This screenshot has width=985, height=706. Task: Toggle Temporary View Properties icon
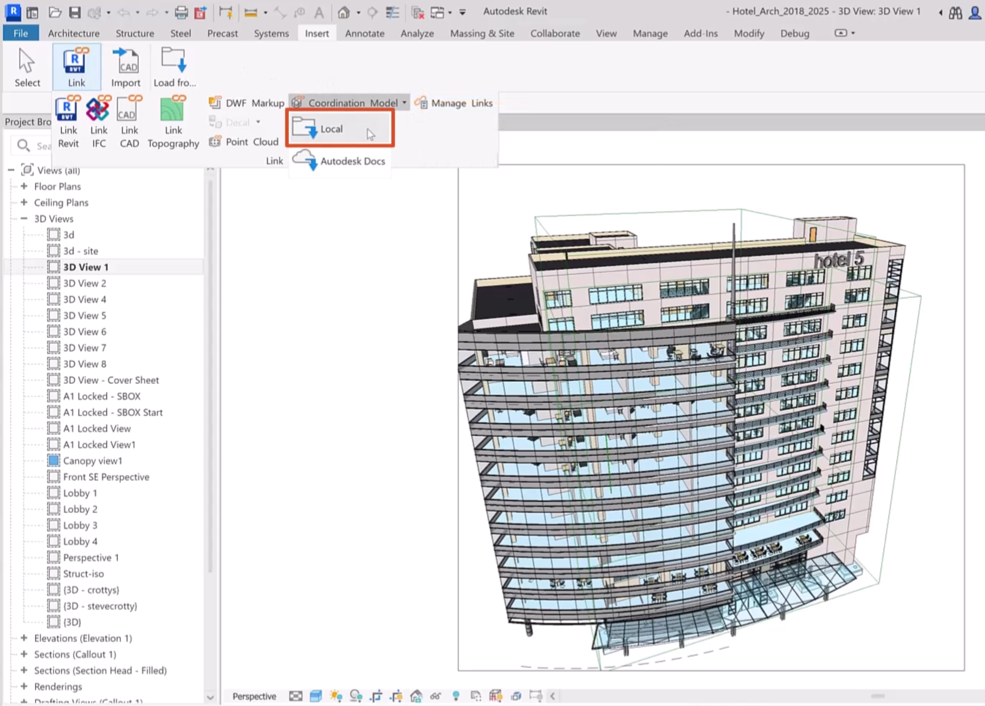pos(476,696)
